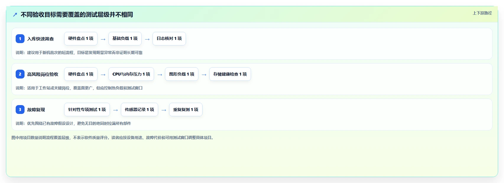The width and height of the screenshot is (504, 183).
Task: Select the 日志核对 1 项 chip
Action: (x=169, y=39)
